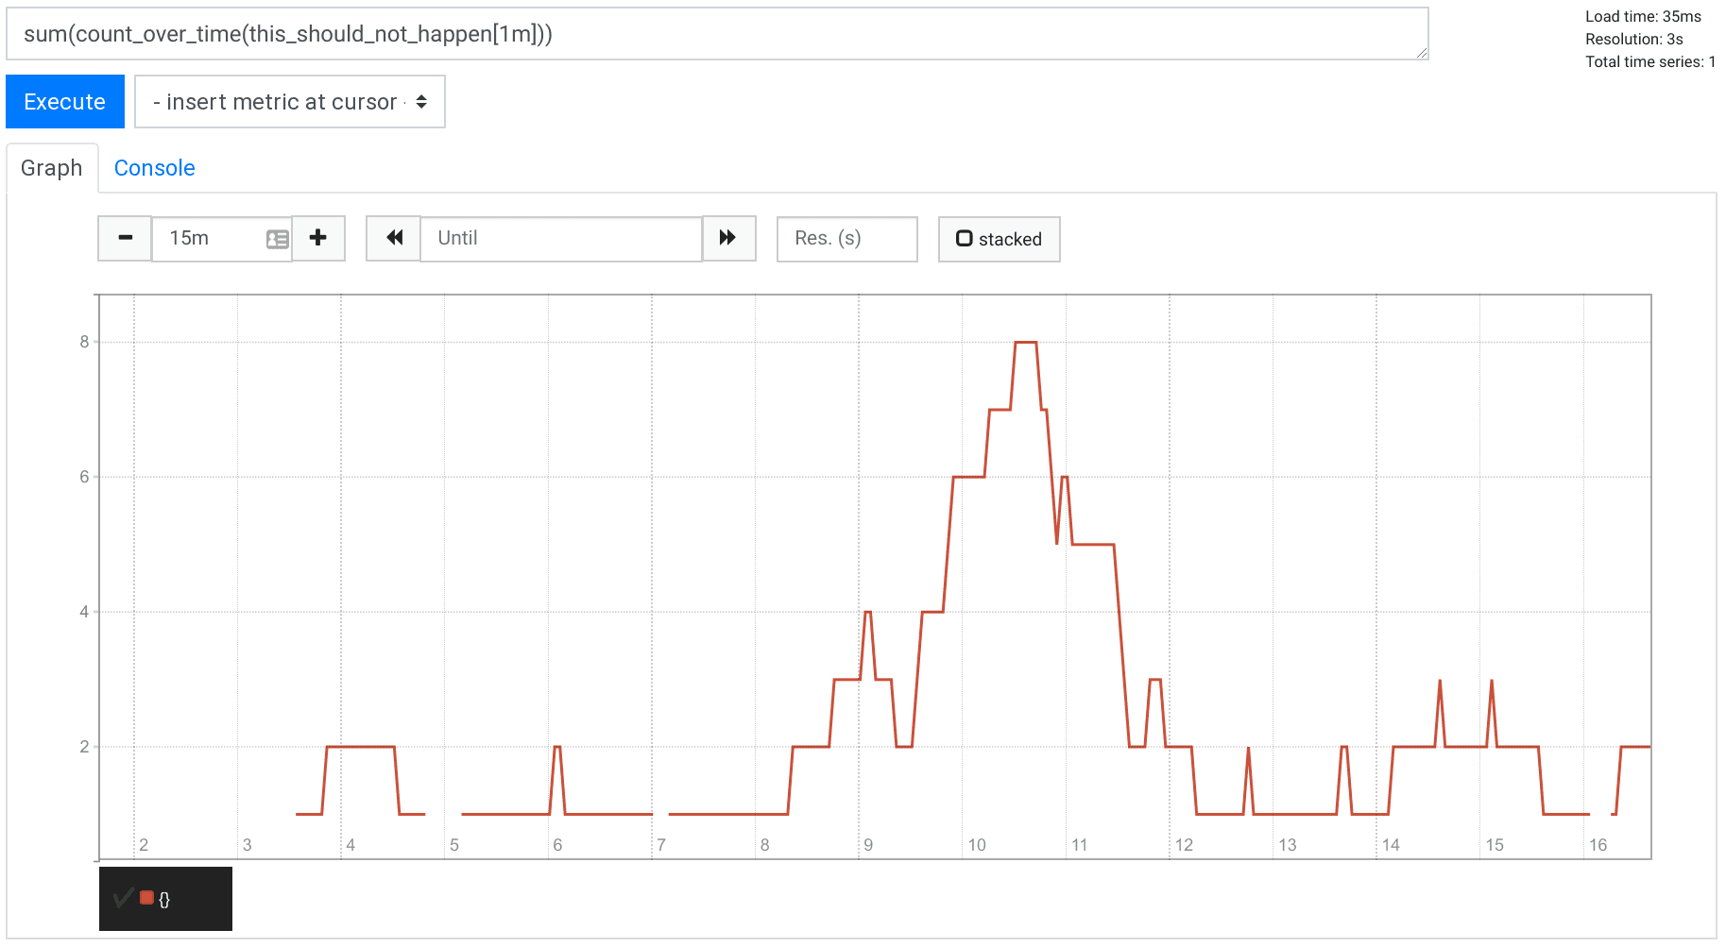Enable stacked graph mode

[999, 239]
